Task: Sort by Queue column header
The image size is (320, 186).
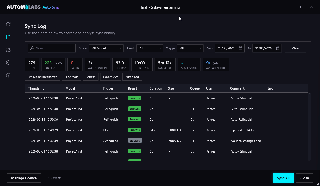Action: 195,88
